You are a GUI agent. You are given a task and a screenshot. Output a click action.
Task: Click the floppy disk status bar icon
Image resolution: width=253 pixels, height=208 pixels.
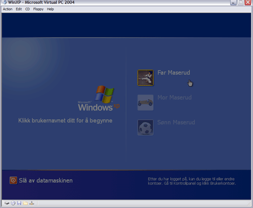click(19, 203)
